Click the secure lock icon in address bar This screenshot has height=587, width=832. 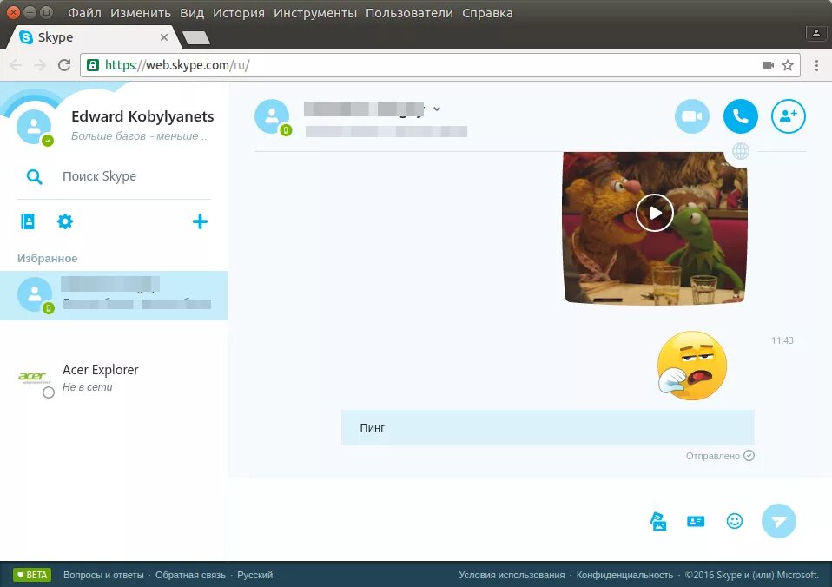pos(93,65)
